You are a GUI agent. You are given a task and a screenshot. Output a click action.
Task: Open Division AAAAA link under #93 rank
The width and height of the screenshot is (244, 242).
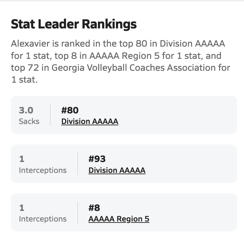point(117,170)
